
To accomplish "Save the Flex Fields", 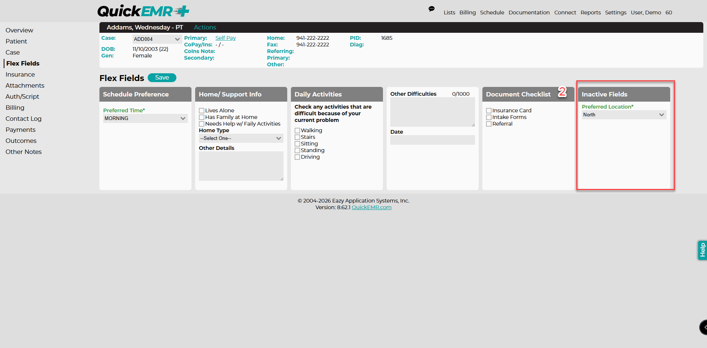I will [162, 78].
